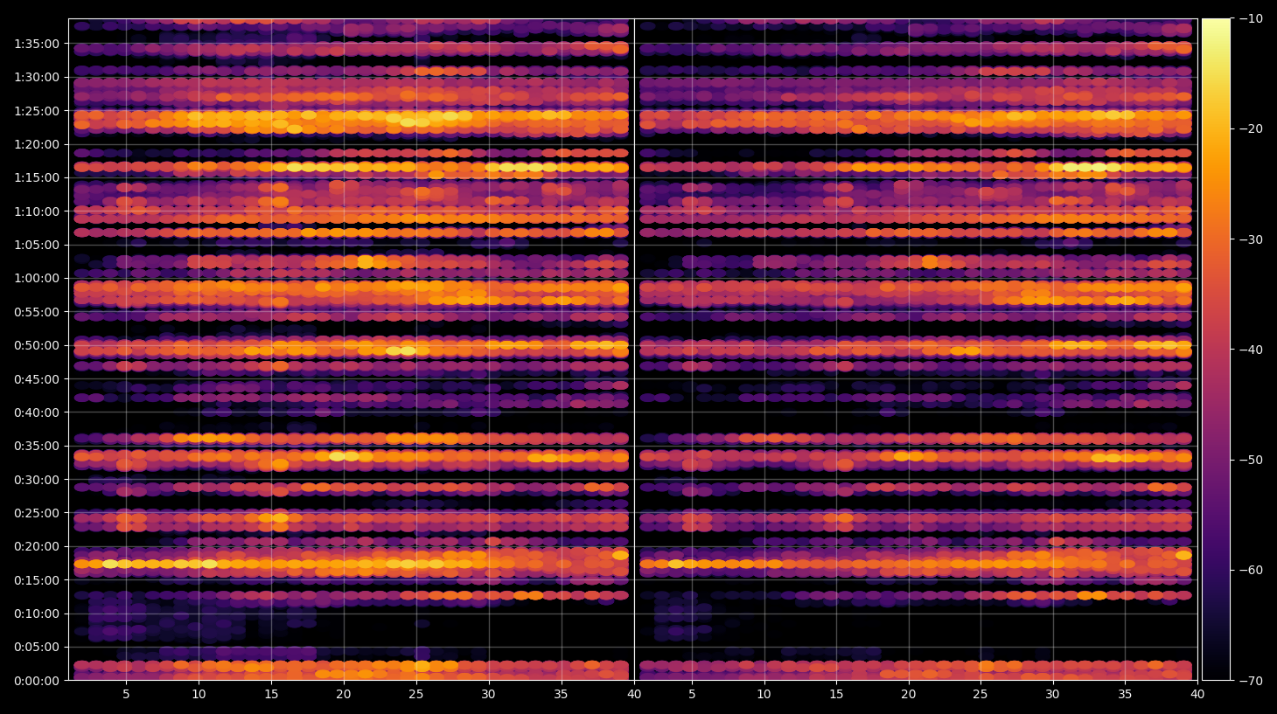Screen dimensions: 1277x714
Task: Pick the 1:05:00 time axis label
Action: 37,245
